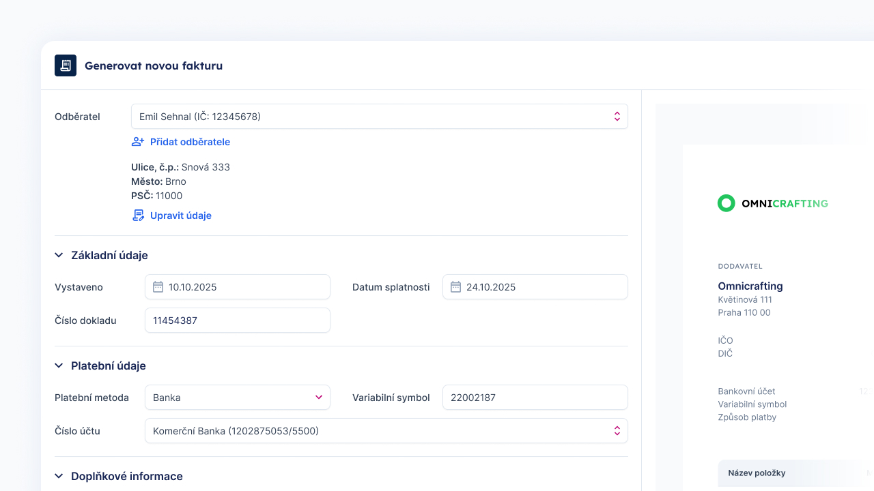Click the Vystaveno date value 10.10.2025
The height and width of the screenshot is (491, 874).
point(193,287)
